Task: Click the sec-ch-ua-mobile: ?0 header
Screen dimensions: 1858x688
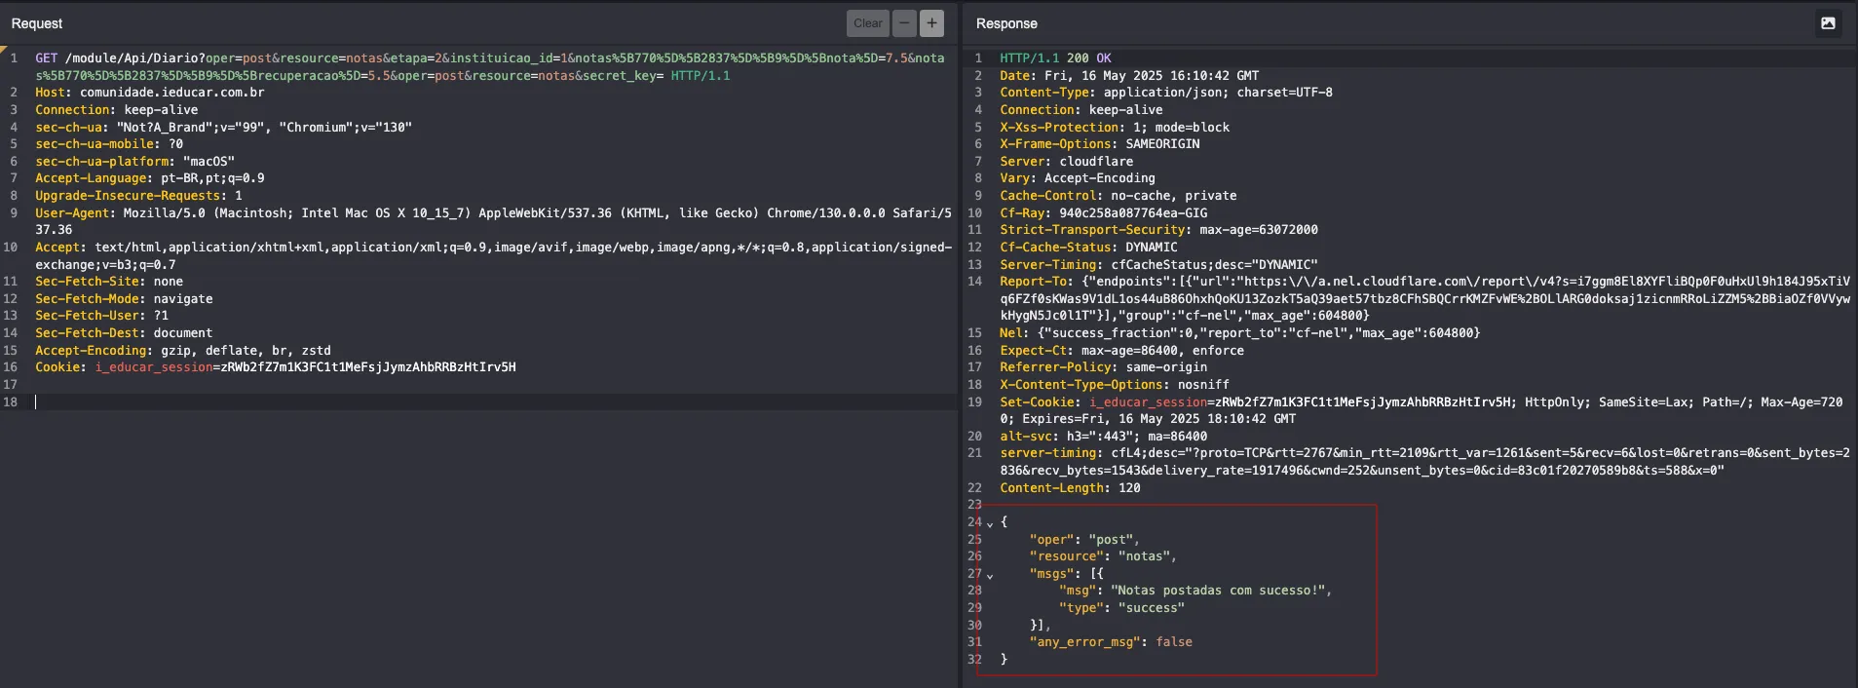Action: [109, 144]
